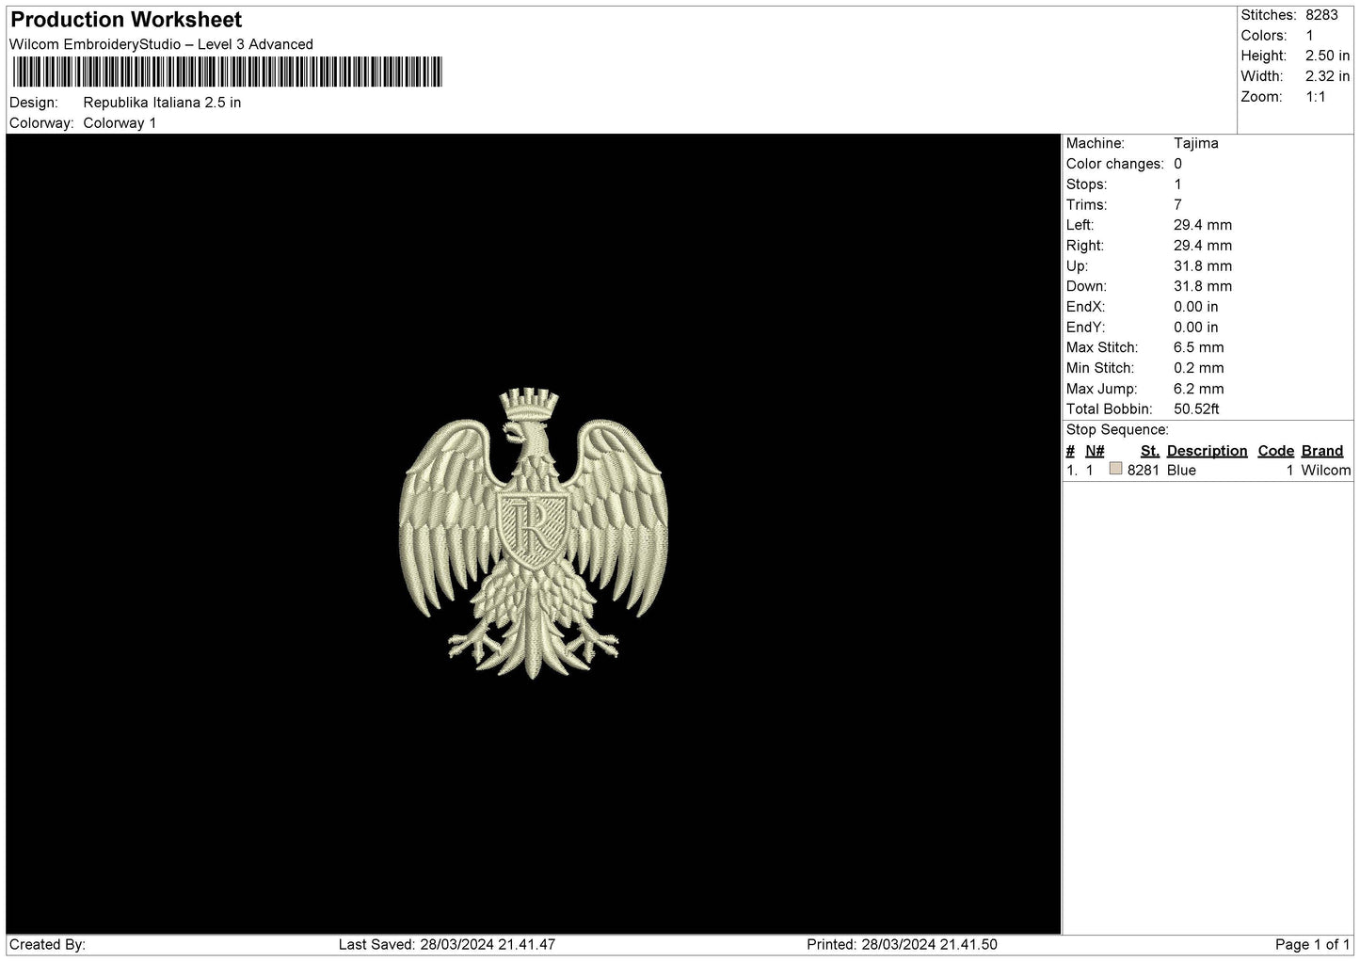Viewport: 1360px width, 961px height.
Task: Click the Stop Sequence heading
Action: coord(1117,430)
